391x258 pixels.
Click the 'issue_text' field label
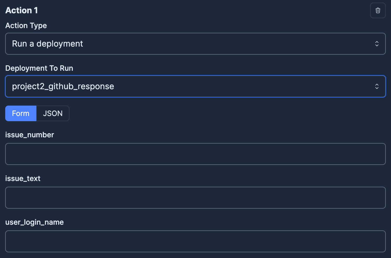23,178
